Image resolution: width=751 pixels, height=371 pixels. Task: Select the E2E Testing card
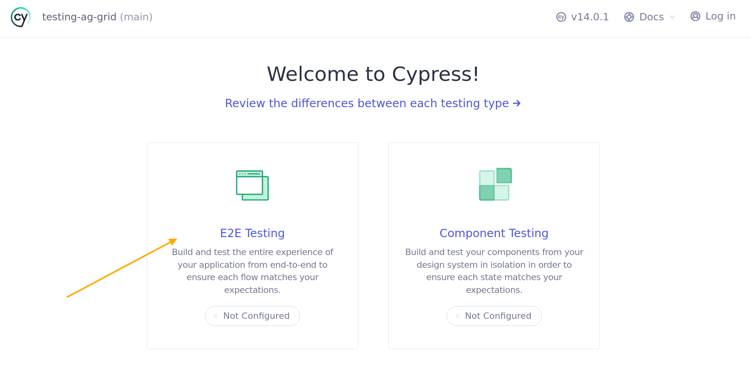click(252, 245)
